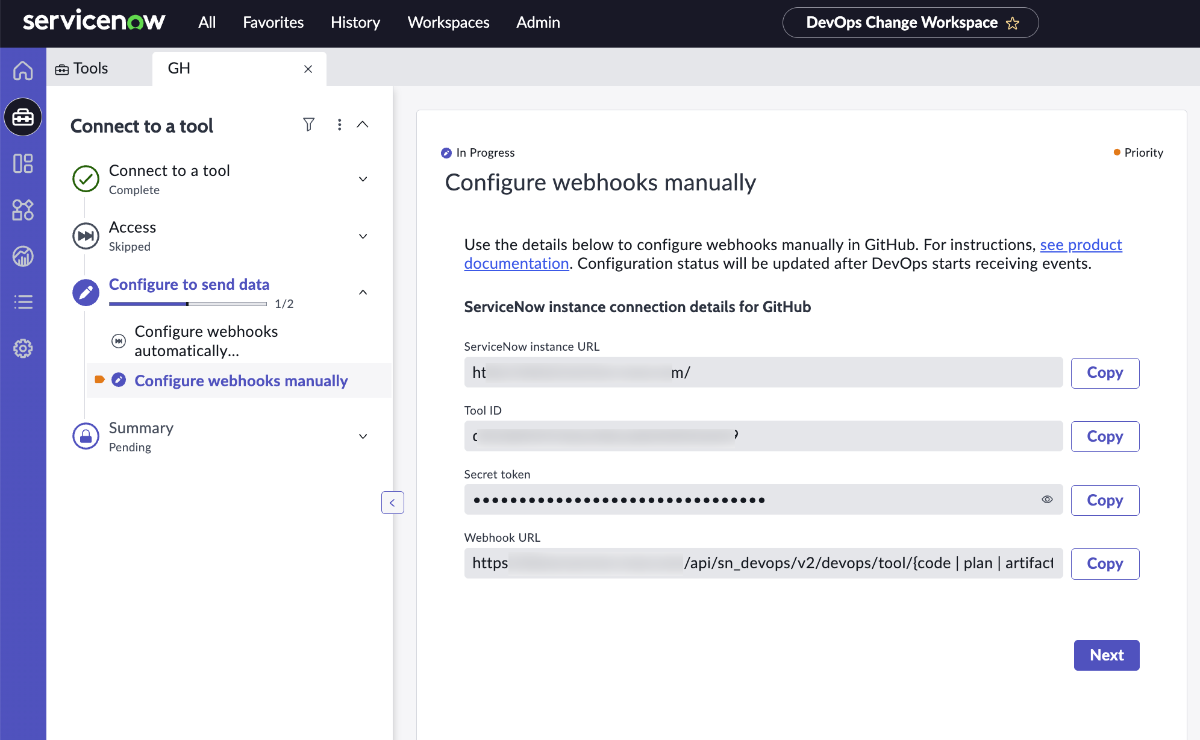This screenshot has height=740, width=1200.
Task: Select Configure webhooks manually step
Action: pyautogui.click(x=241, y=380)
